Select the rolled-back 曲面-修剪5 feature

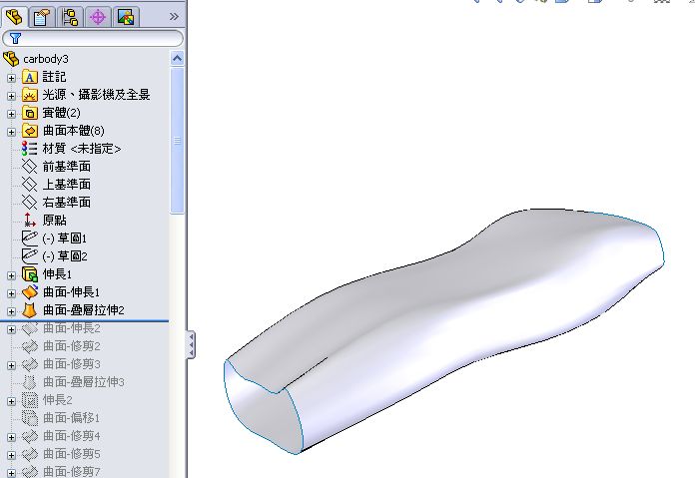(x=71, y=454)
